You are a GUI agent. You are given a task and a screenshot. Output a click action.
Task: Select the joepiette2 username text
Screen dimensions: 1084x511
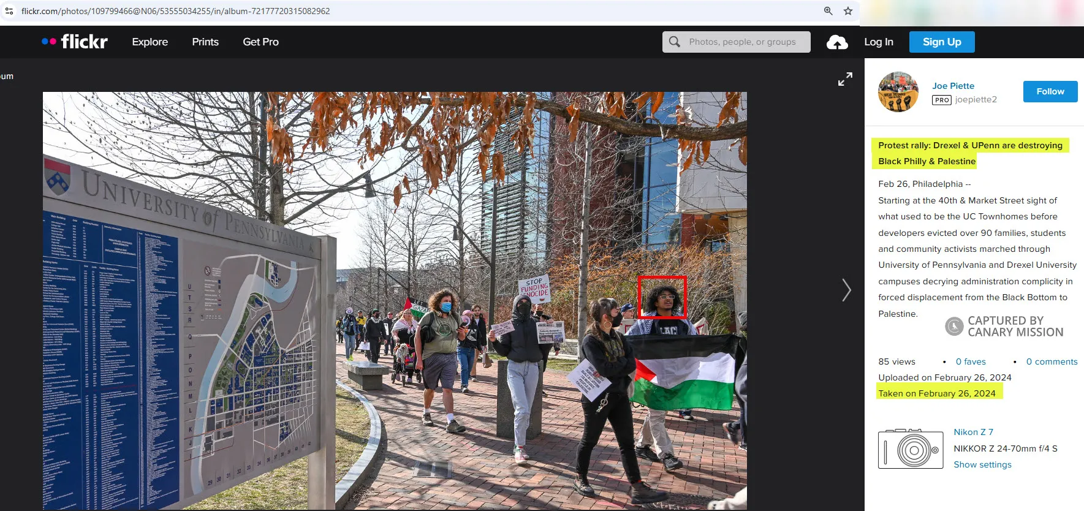pos(976,99)
